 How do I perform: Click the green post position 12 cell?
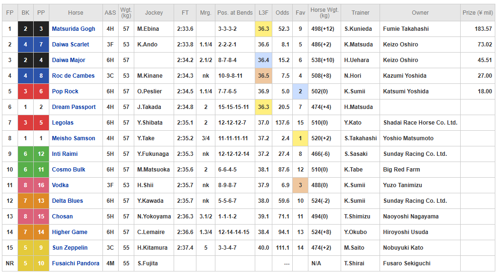click(41, 154)
